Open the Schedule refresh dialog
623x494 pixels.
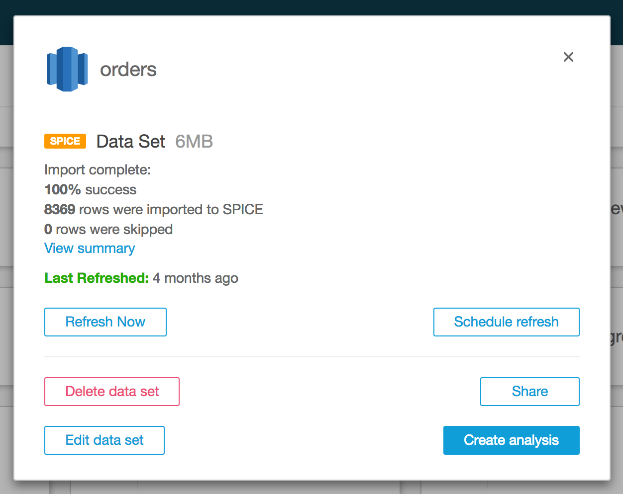pyautogui.click(x=506, y=322)
